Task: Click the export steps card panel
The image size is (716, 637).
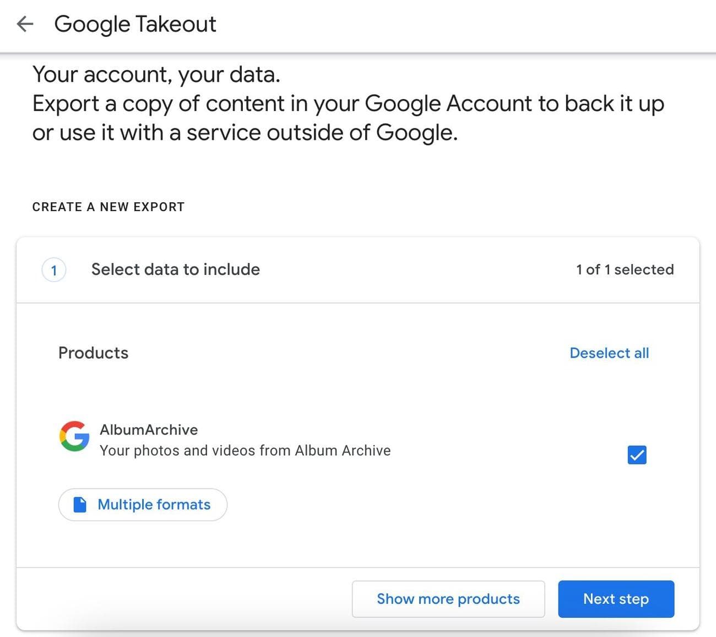Action: (x=358, y=386)
